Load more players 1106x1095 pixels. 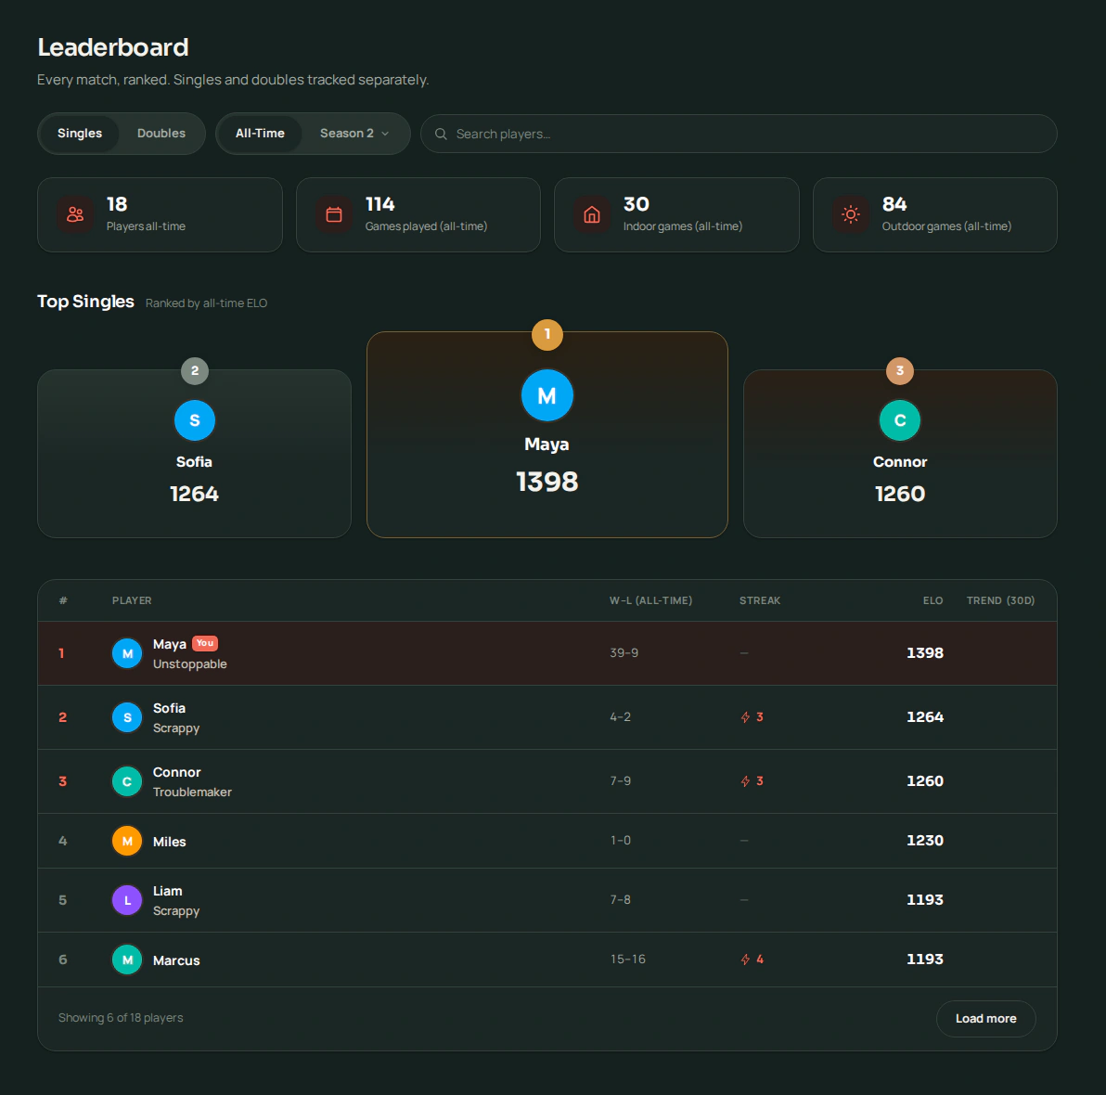pyautogui.click(x=985, y=1019)
